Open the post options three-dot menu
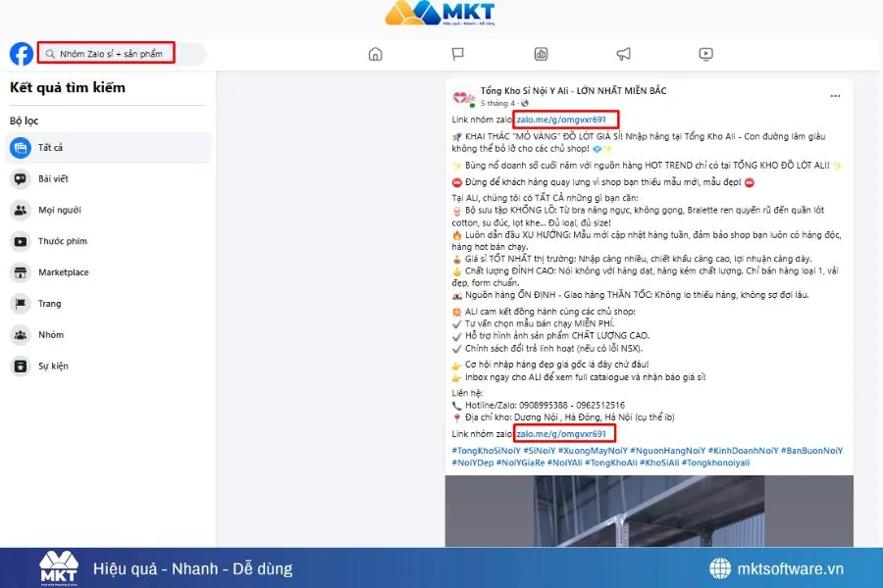Screen dimensions: 883x588 coord(835,95)
